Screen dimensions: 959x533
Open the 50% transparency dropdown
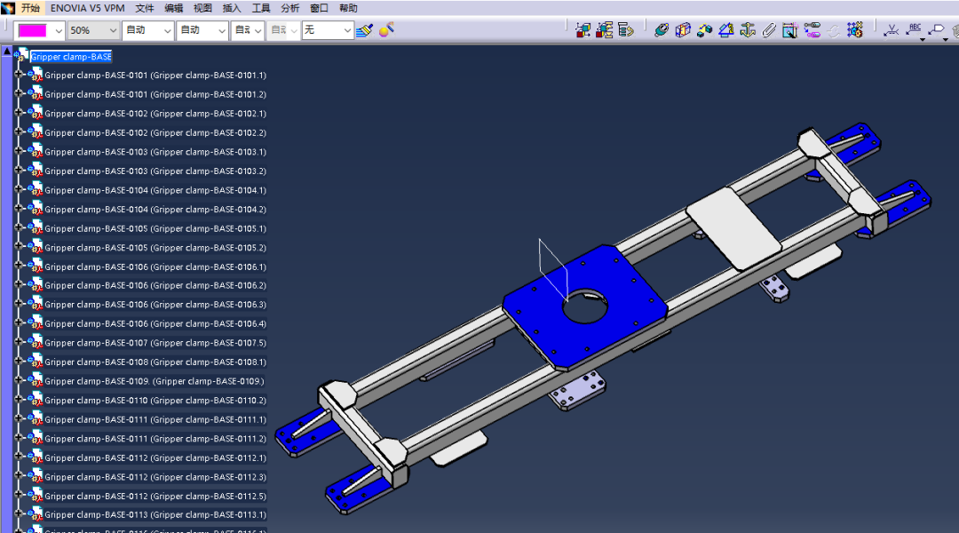point(113,30)
